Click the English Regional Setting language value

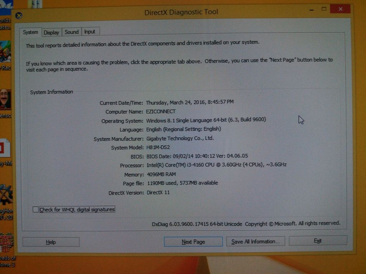click(183, 129)
